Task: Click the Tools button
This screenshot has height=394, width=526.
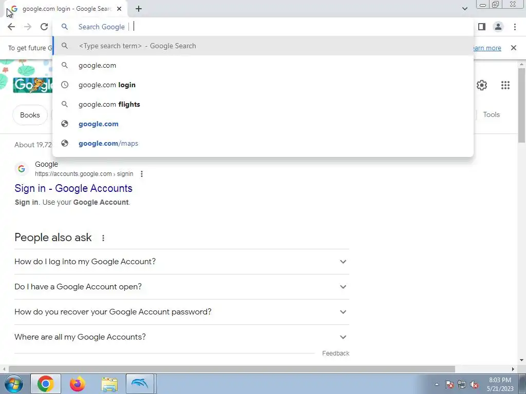Action: click(491, 114)
